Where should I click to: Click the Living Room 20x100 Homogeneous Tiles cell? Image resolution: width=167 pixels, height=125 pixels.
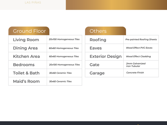coord(64,39)
